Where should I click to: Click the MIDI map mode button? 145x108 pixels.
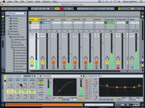tap(129, 9)
